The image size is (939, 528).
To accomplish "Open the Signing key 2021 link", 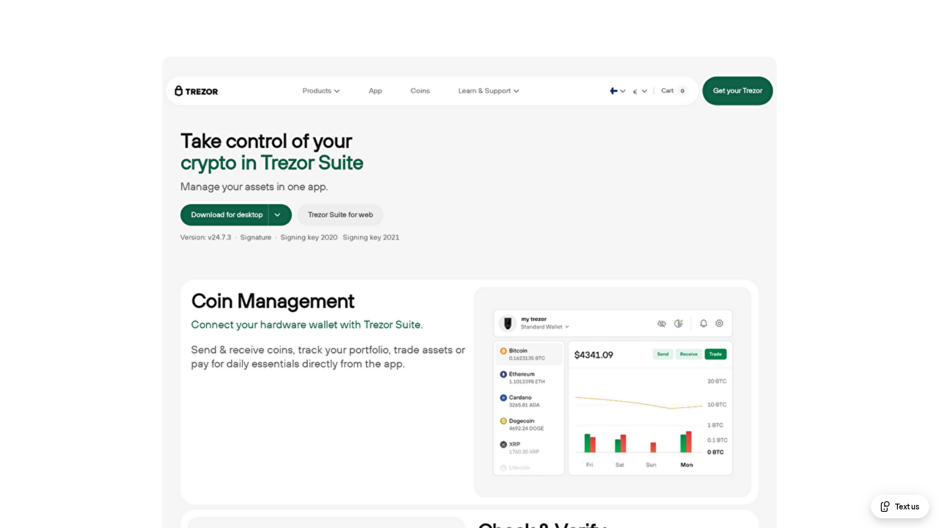I will (x=371, y=237).
